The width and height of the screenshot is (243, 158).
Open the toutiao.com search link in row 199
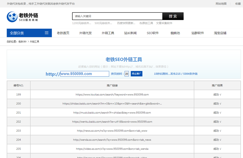(x=112, y=94)
